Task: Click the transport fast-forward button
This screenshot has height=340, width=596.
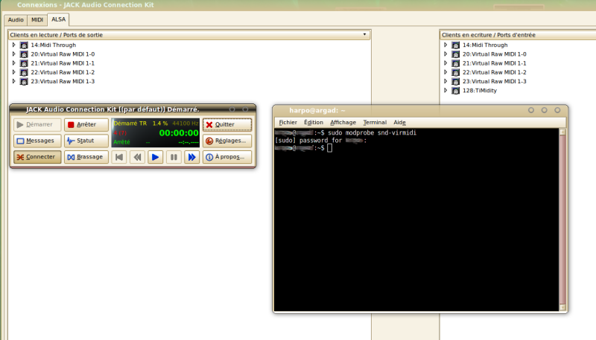Action: [192, 157]
